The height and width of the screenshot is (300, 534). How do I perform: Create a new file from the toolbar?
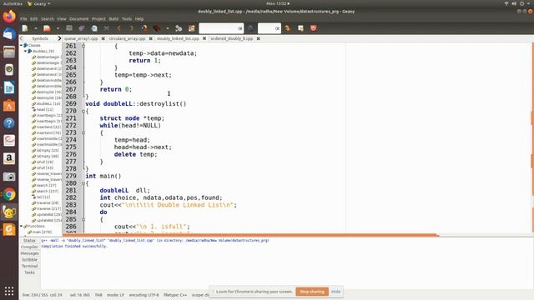25,28
